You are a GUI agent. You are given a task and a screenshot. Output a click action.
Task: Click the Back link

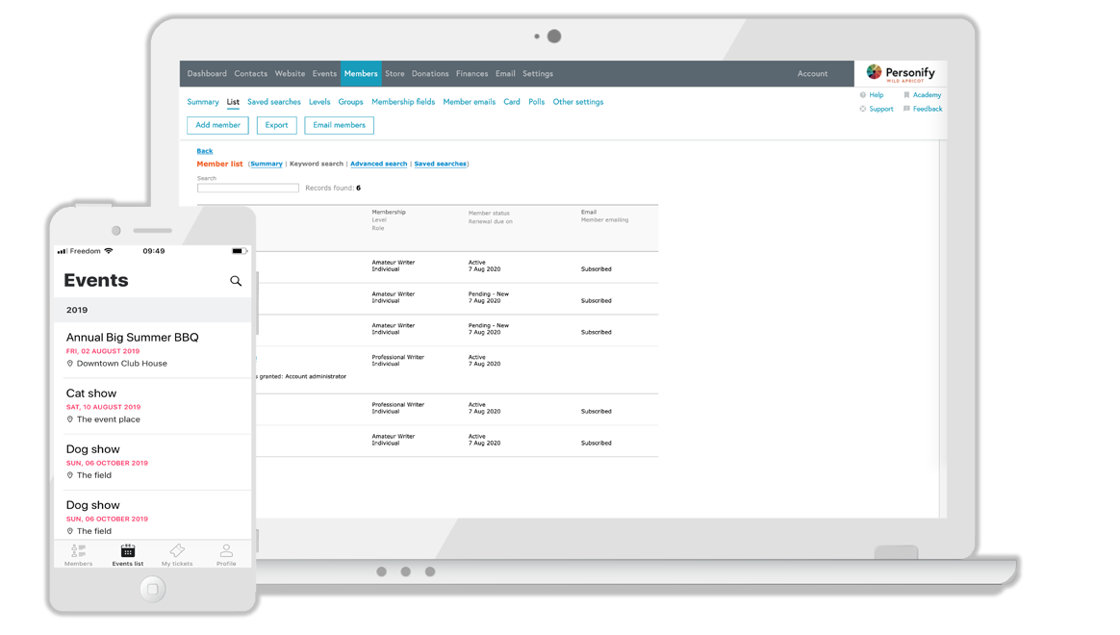[205, 151]
